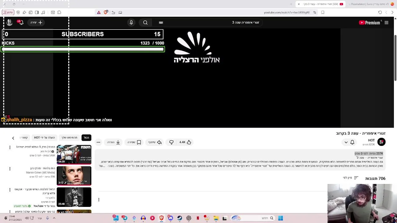Select the זגורי אימפריה YouTube tab
This screenshot has height=223, width=397.
tap(321, 4)
